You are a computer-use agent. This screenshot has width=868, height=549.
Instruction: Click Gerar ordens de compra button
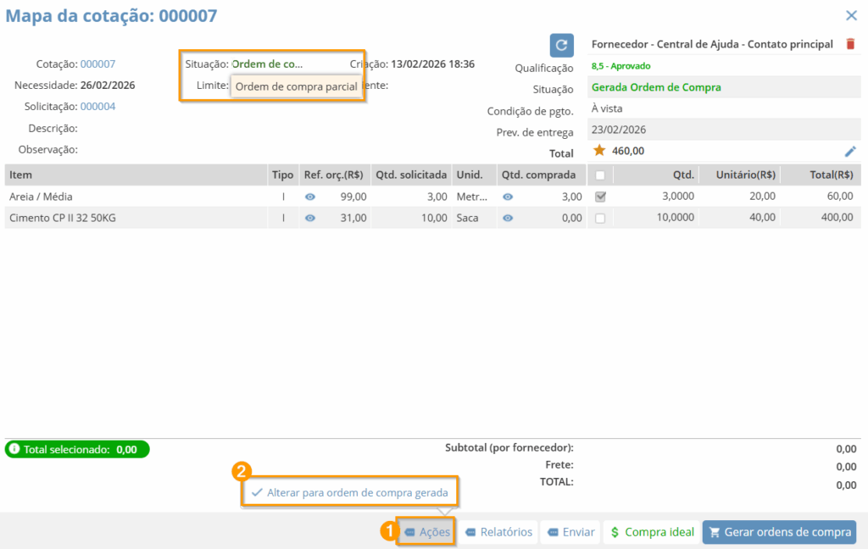779,532
